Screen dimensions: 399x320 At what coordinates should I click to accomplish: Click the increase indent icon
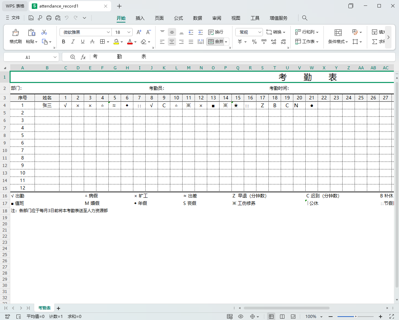pyautogui.click(x=200, y=32)
